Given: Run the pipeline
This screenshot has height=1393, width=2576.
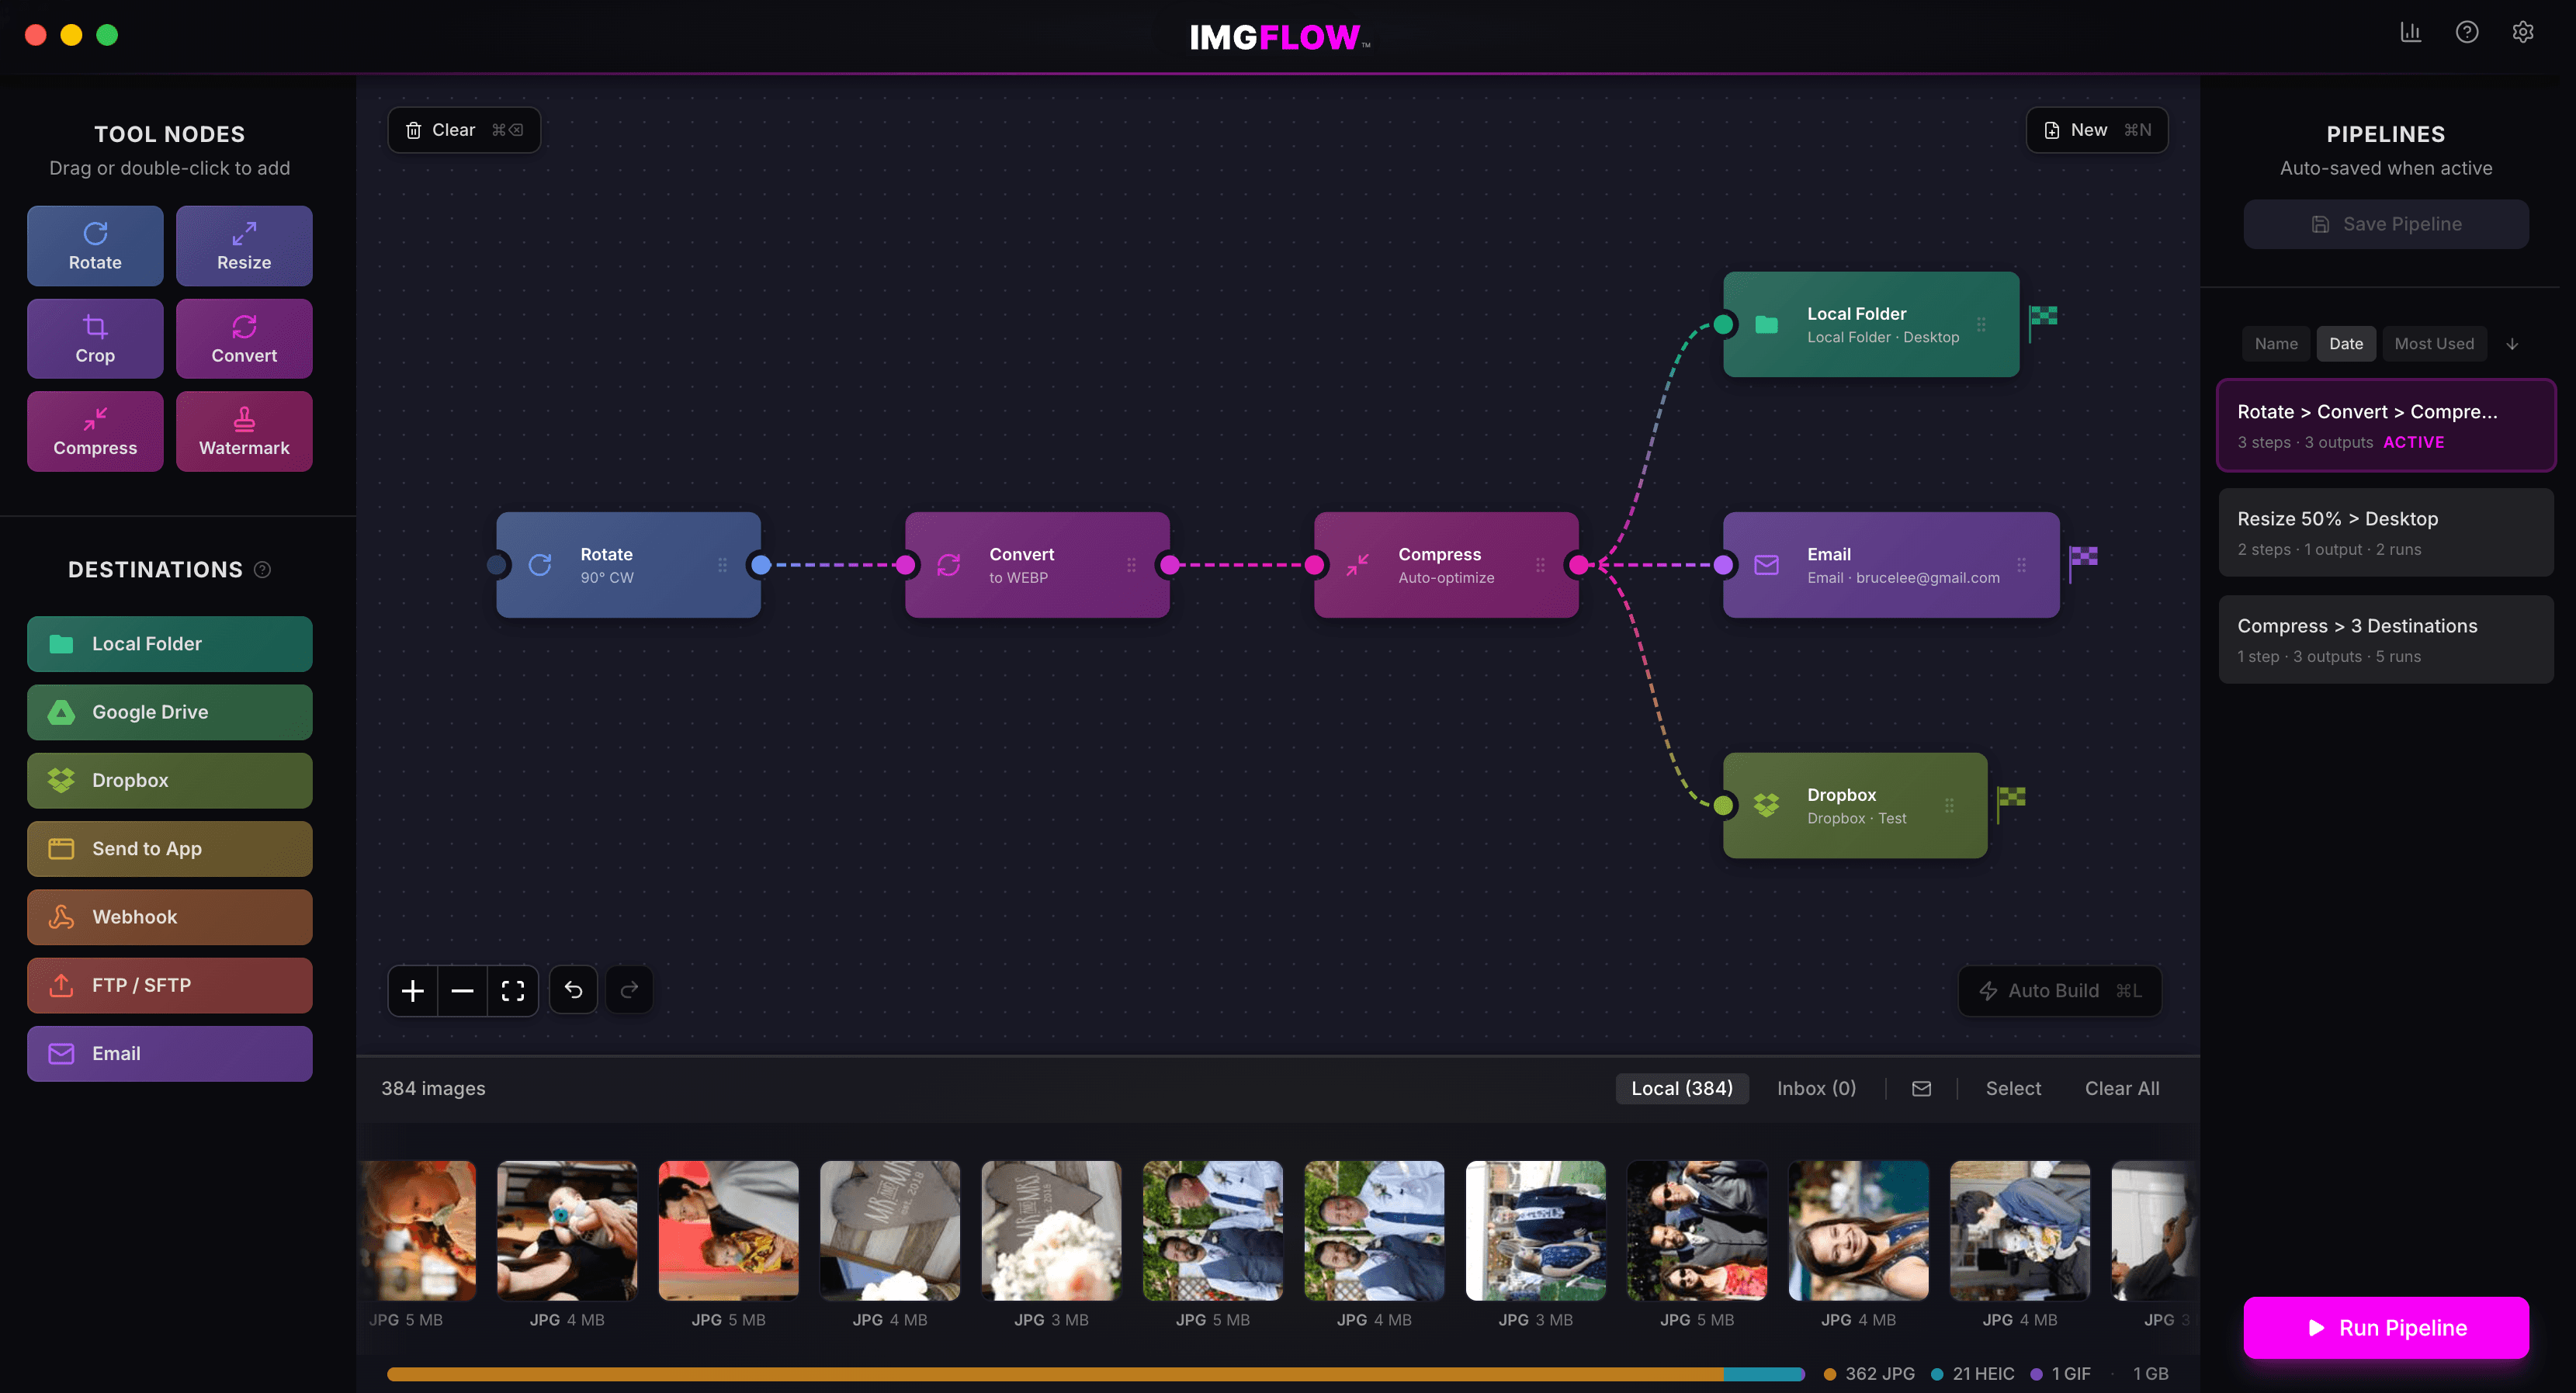Looking at the screenshot, I should [x=2386, y=1327].
